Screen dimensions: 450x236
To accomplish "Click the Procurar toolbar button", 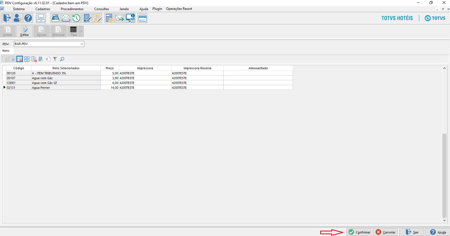I will 59,31.
